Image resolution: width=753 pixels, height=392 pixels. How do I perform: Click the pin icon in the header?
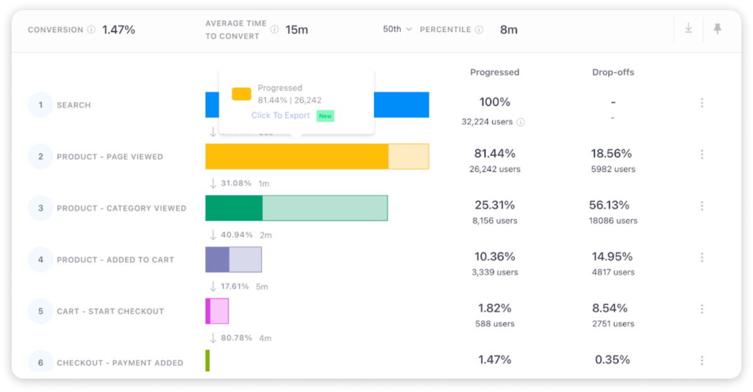[717, 29]
